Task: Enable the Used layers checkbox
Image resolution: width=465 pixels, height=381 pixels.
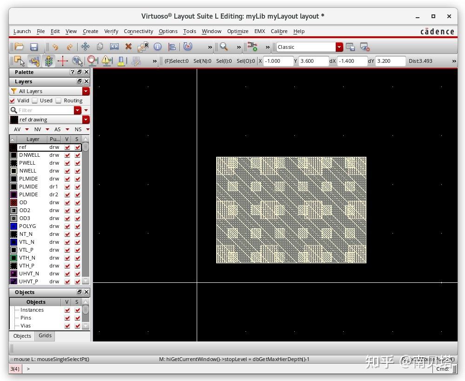Action: [35, 100]
